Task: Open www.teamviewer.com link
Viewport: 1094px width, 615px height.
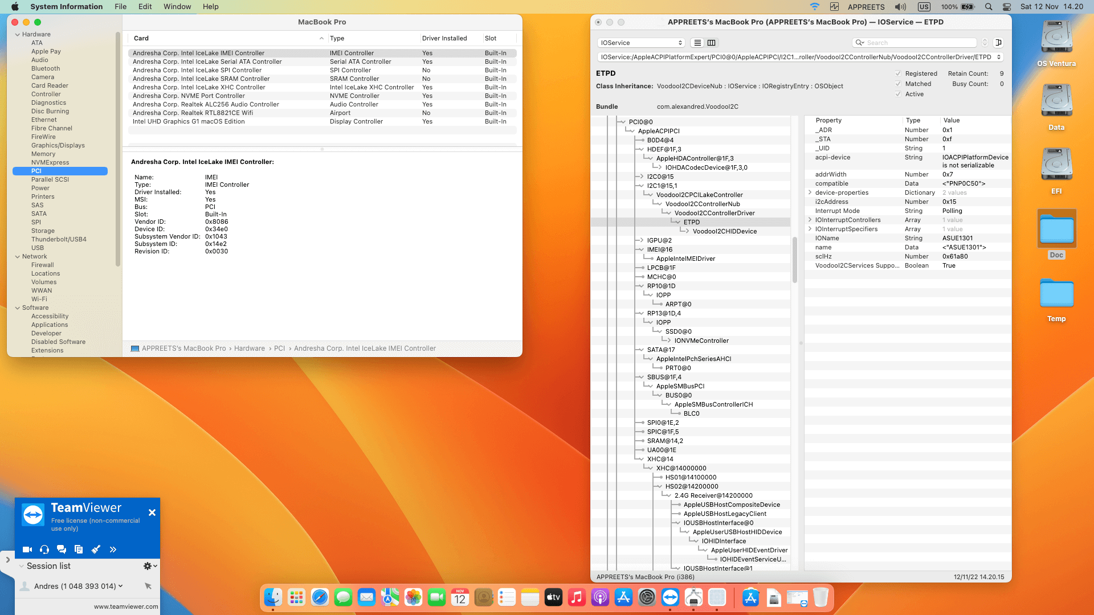Action: 126,606
